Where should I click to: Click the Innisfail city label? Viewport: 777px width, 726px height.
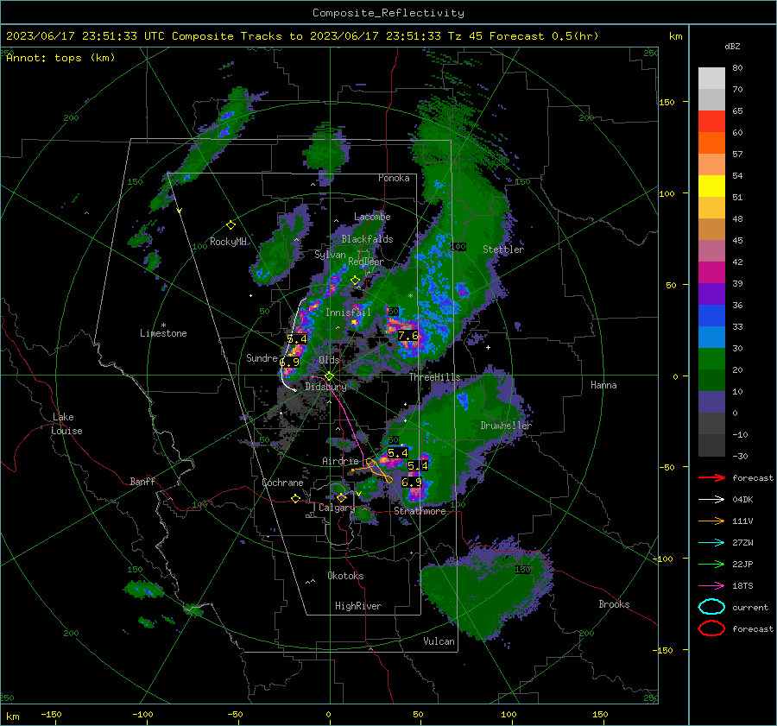pos(348,312)
